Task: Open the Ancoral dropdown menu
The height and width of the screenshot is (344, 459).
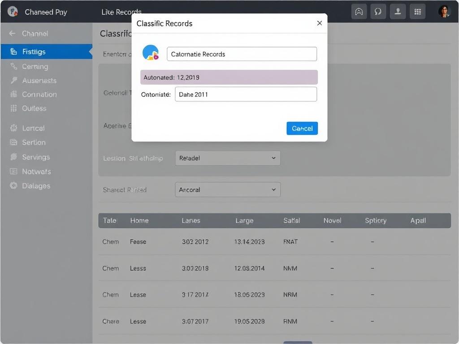Action: coord(227,190)
